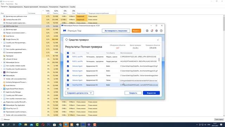Select the Unchecky Background Process icon
This screenshot has height=127, width=225.
coord(4,82)
